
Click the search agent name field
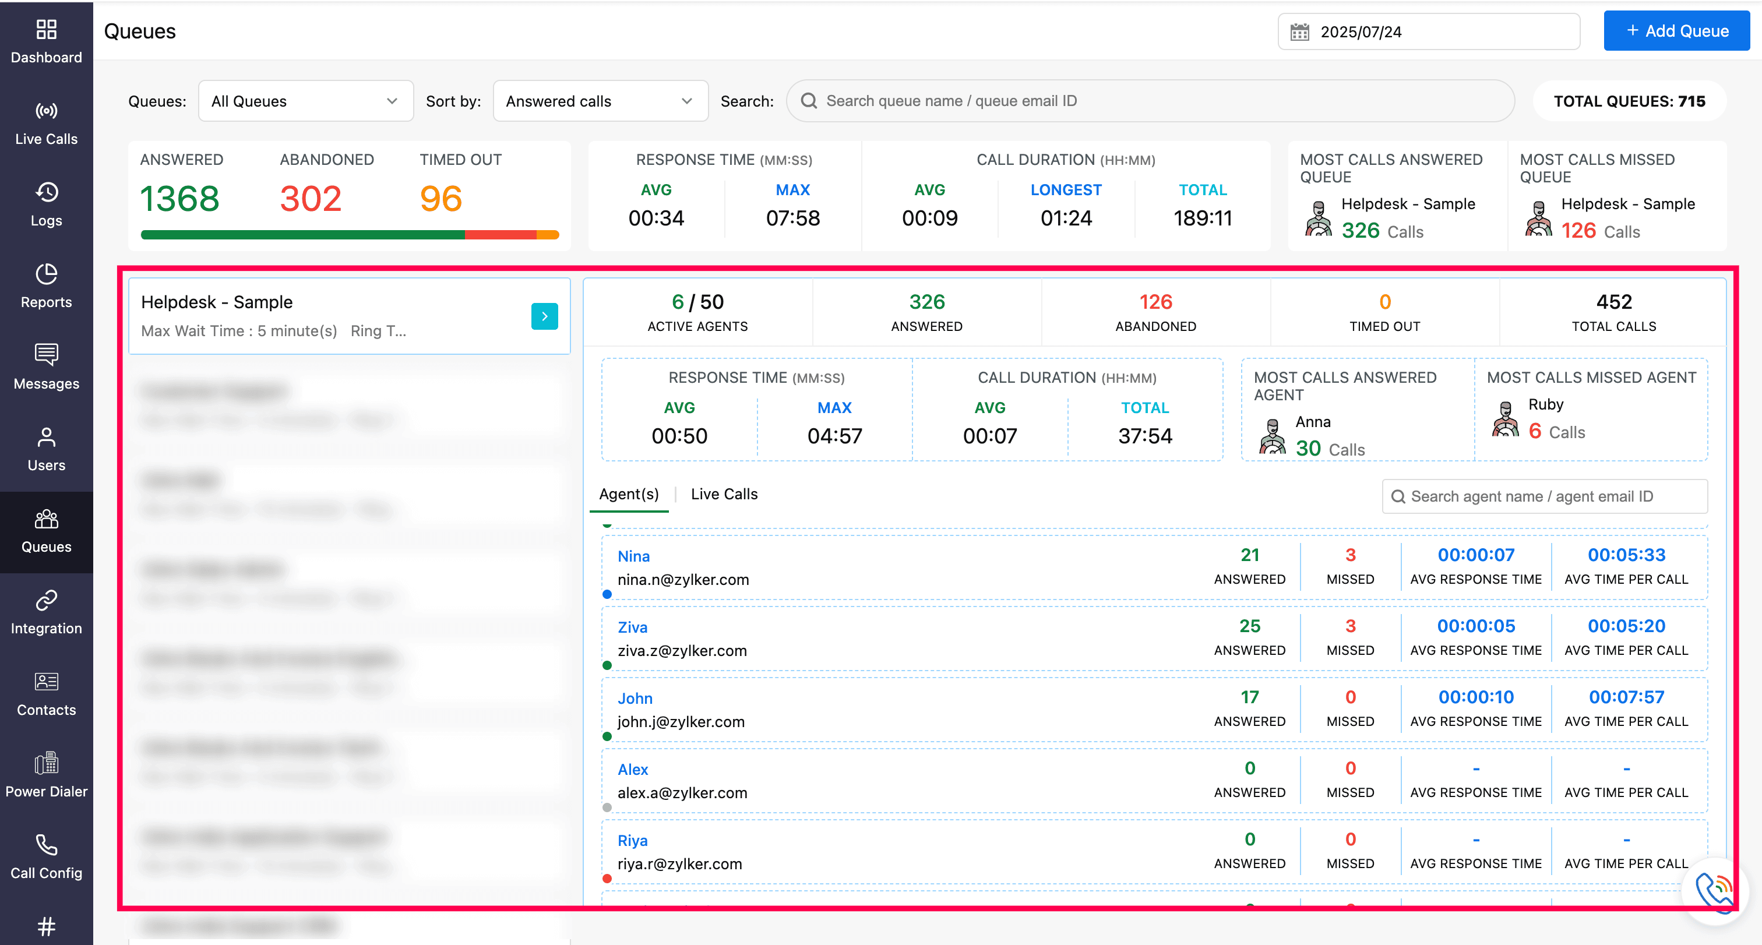[x=1545, y=496]
